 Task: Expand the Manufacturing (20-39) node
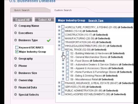tap(59, 38)
